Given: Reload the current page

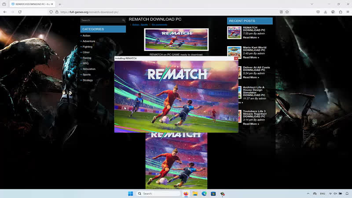Looking at the screenshot, I should click(20, 12).
